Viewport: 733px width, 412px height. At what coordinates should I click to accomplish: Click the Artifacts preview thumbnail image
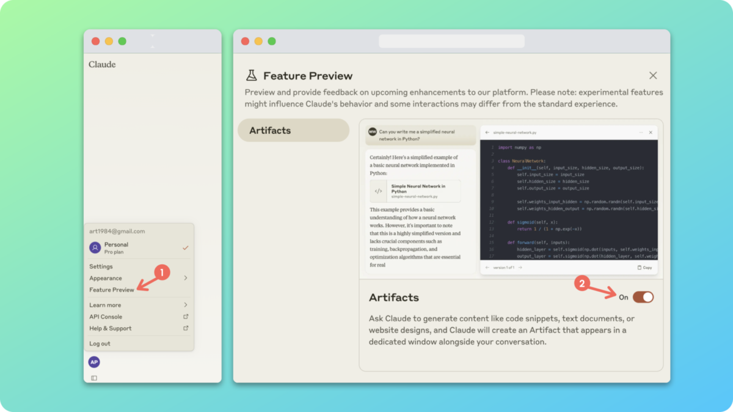[x=511, y=199]
